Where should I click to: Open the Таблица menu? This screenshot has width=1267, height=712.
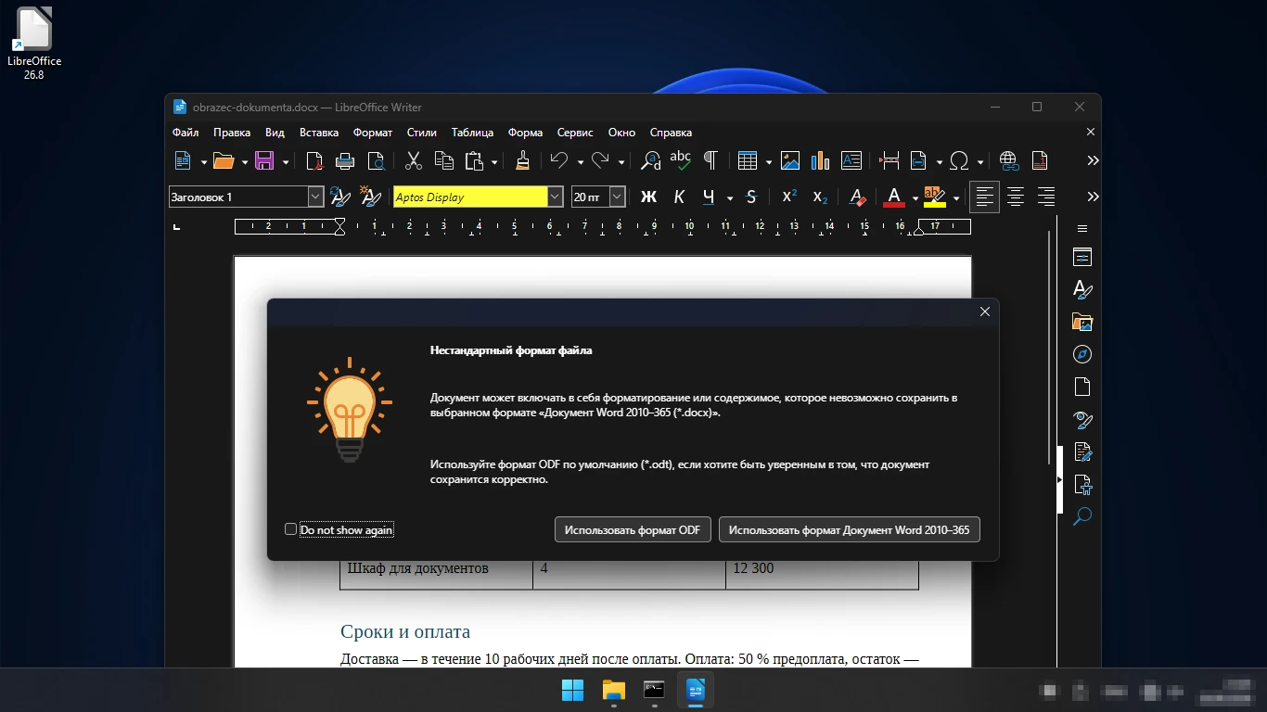[x=472, y=133]
